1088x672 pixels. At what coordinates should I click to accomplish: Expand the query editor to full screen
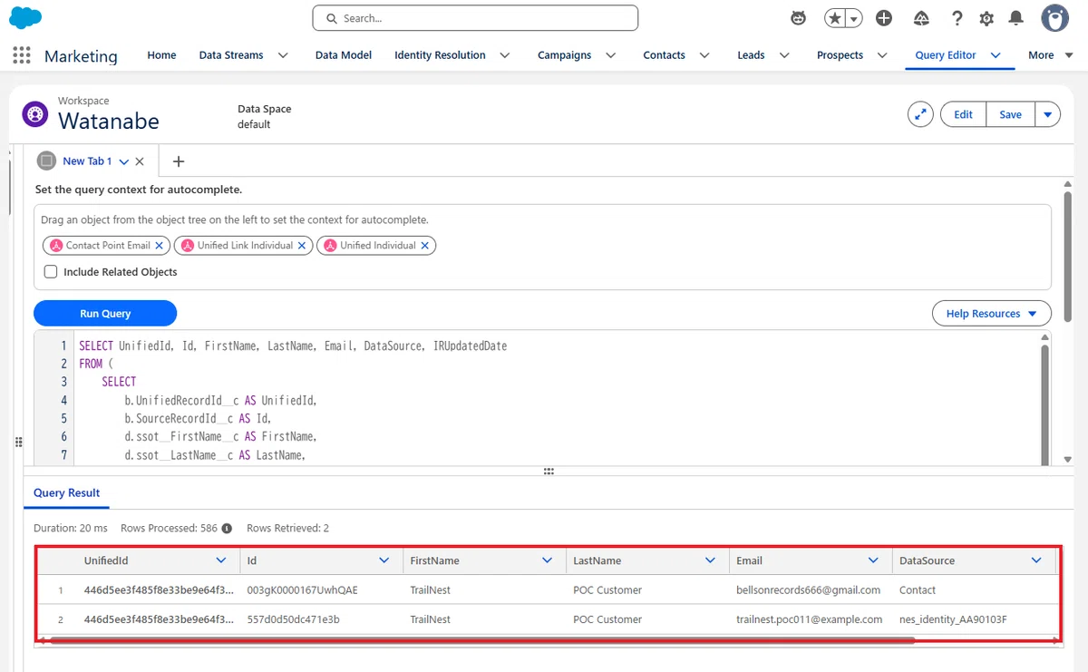(920, 114)
